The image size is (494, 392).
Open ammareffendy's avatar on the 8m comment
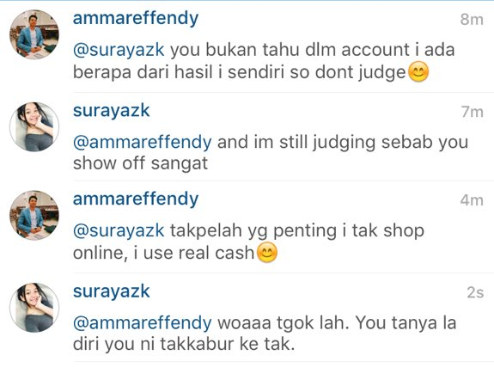(34, 34)
